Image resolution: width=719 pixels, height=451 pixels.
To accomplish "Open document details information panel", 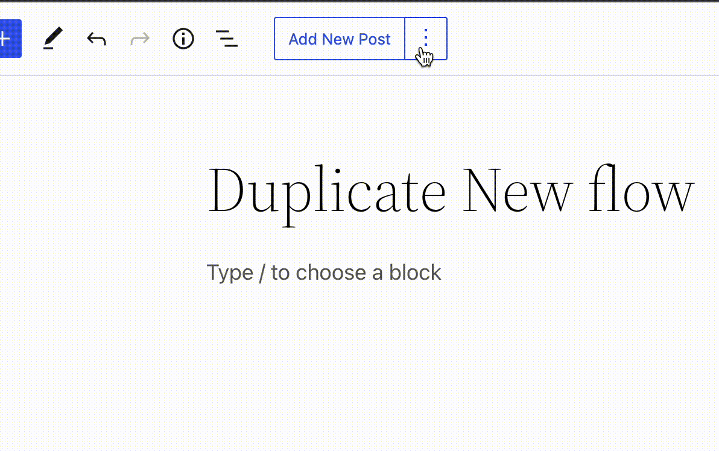I will 183,39.
